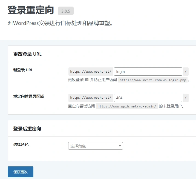Click the https://www.wpzh.net/ prefix beside login field
The height and width of the screenshot is (179, 196).
[x=91, y=72]
